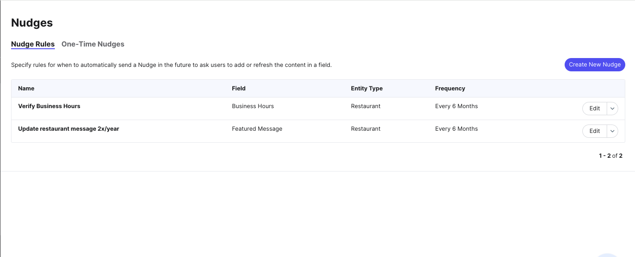Click the Field column header

(239, 89)
